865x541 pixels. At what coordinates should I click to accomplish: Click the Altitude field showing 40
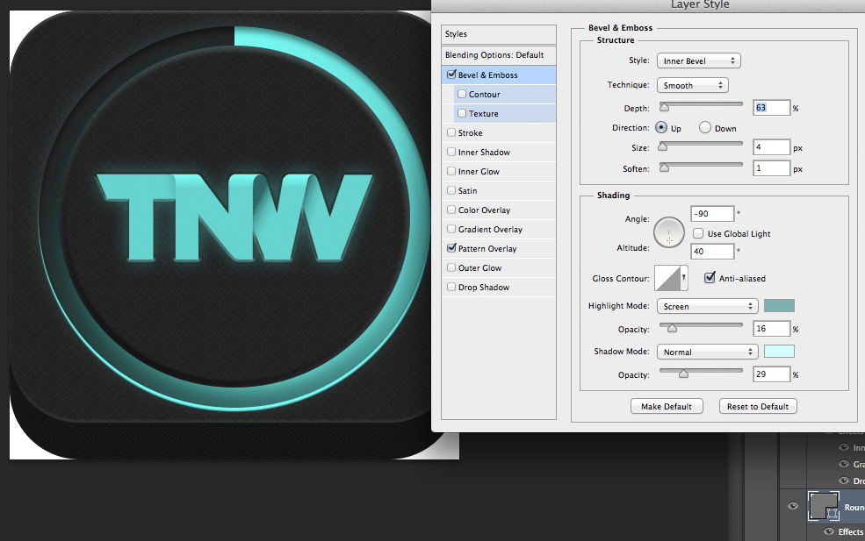(712, 252)
